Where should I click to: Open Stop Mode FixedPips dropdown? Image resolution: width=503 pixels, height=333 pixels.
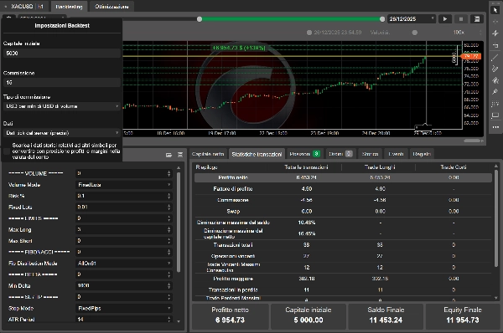124,309
